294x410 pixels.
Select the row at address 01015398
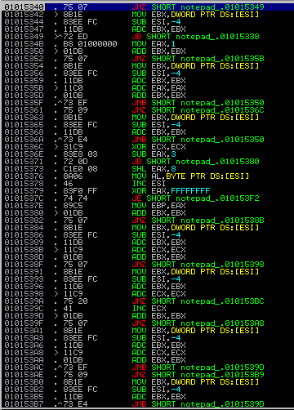147,293
